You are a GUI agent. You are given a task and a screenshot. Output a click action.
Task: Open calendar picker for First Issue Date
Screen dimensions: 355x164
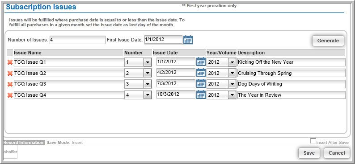188,40
